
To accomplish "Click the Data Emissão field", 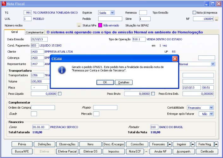I will (x=39, y=39).
